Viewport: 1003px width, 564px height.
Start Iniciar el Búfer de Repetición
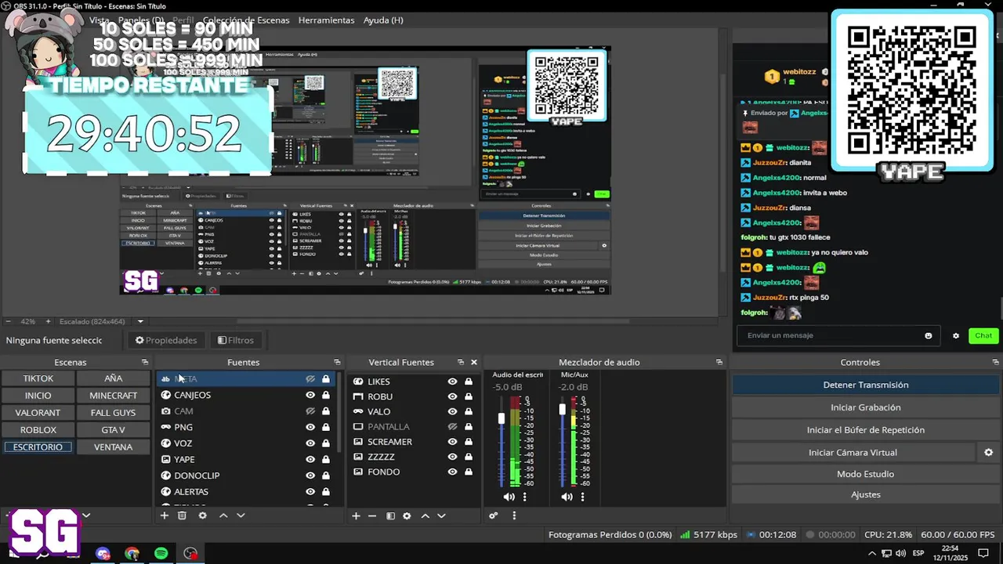tap(866, 430)
